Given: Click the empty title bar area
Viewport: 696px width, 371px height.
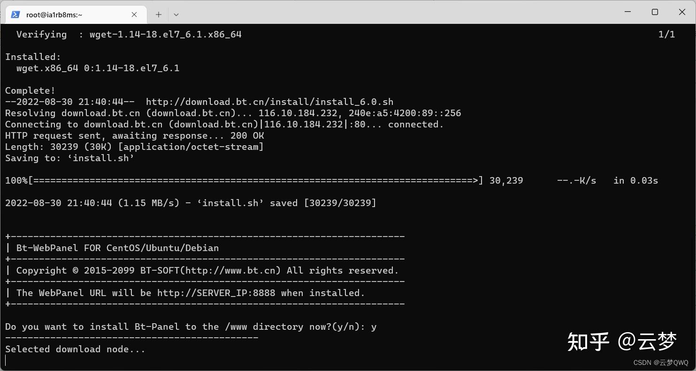Looking at the screenshot, I should pyautogui.click(x=394, y=12).
